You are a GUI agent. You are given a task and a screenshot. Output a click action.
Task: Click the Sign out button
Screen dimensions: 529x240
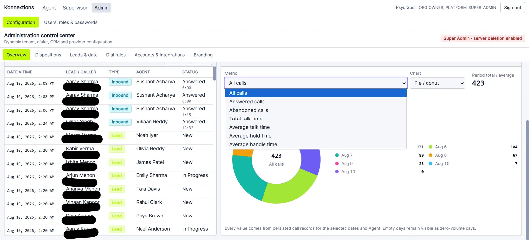coord(512,8)
